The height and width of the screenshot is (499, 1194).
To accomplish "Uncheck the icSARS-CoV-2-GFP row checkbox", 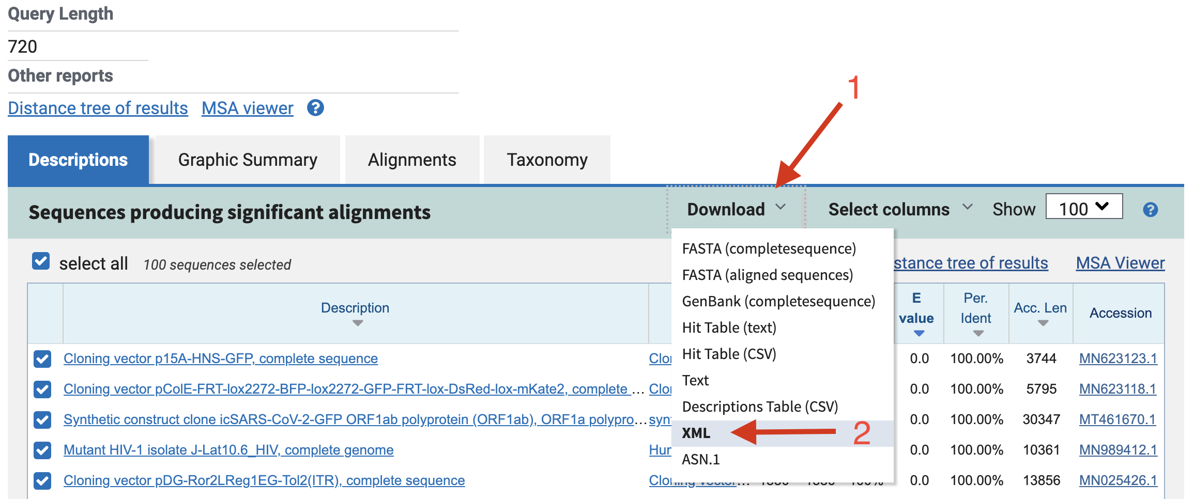I will click(x=42, y=420).
